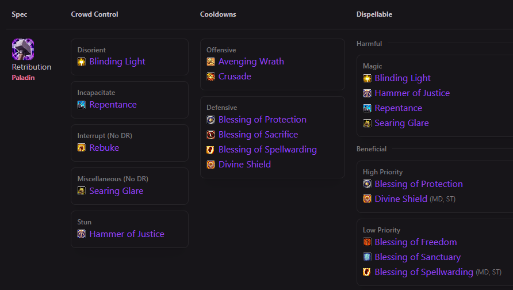Click the Blessing of Sacrifice icon
The height and width of the screenshot is (290, 513).
click(211, 135)
